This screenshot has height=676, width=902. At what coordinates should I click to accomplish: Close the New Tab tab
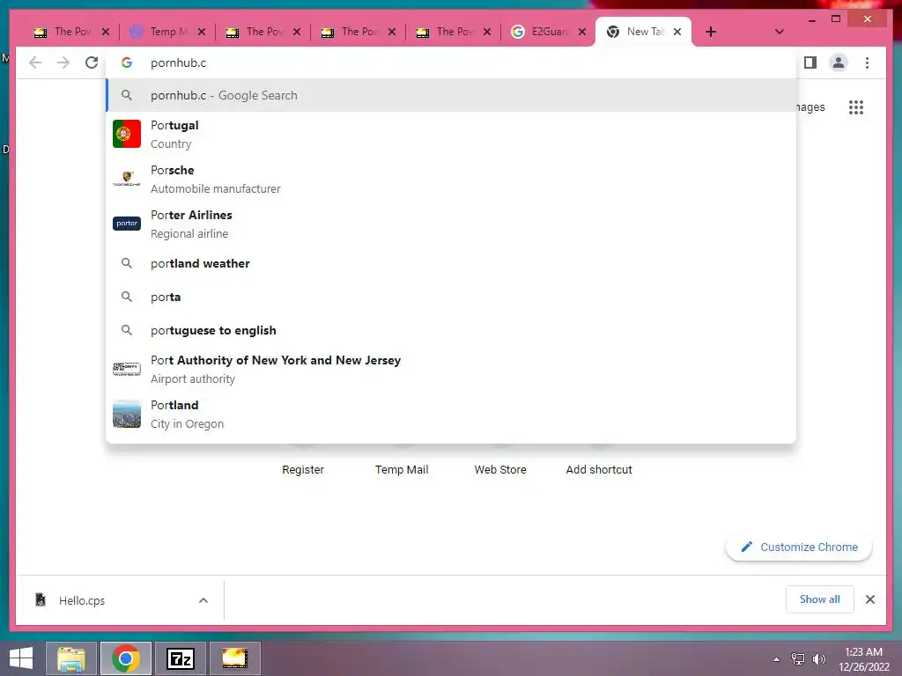(677, 32)
